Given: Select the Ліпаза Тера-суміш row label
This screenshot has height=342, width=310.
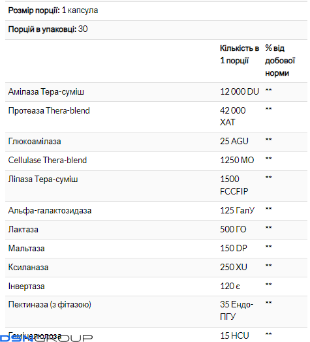Looking at the screenshot, I should pos(43,179).
